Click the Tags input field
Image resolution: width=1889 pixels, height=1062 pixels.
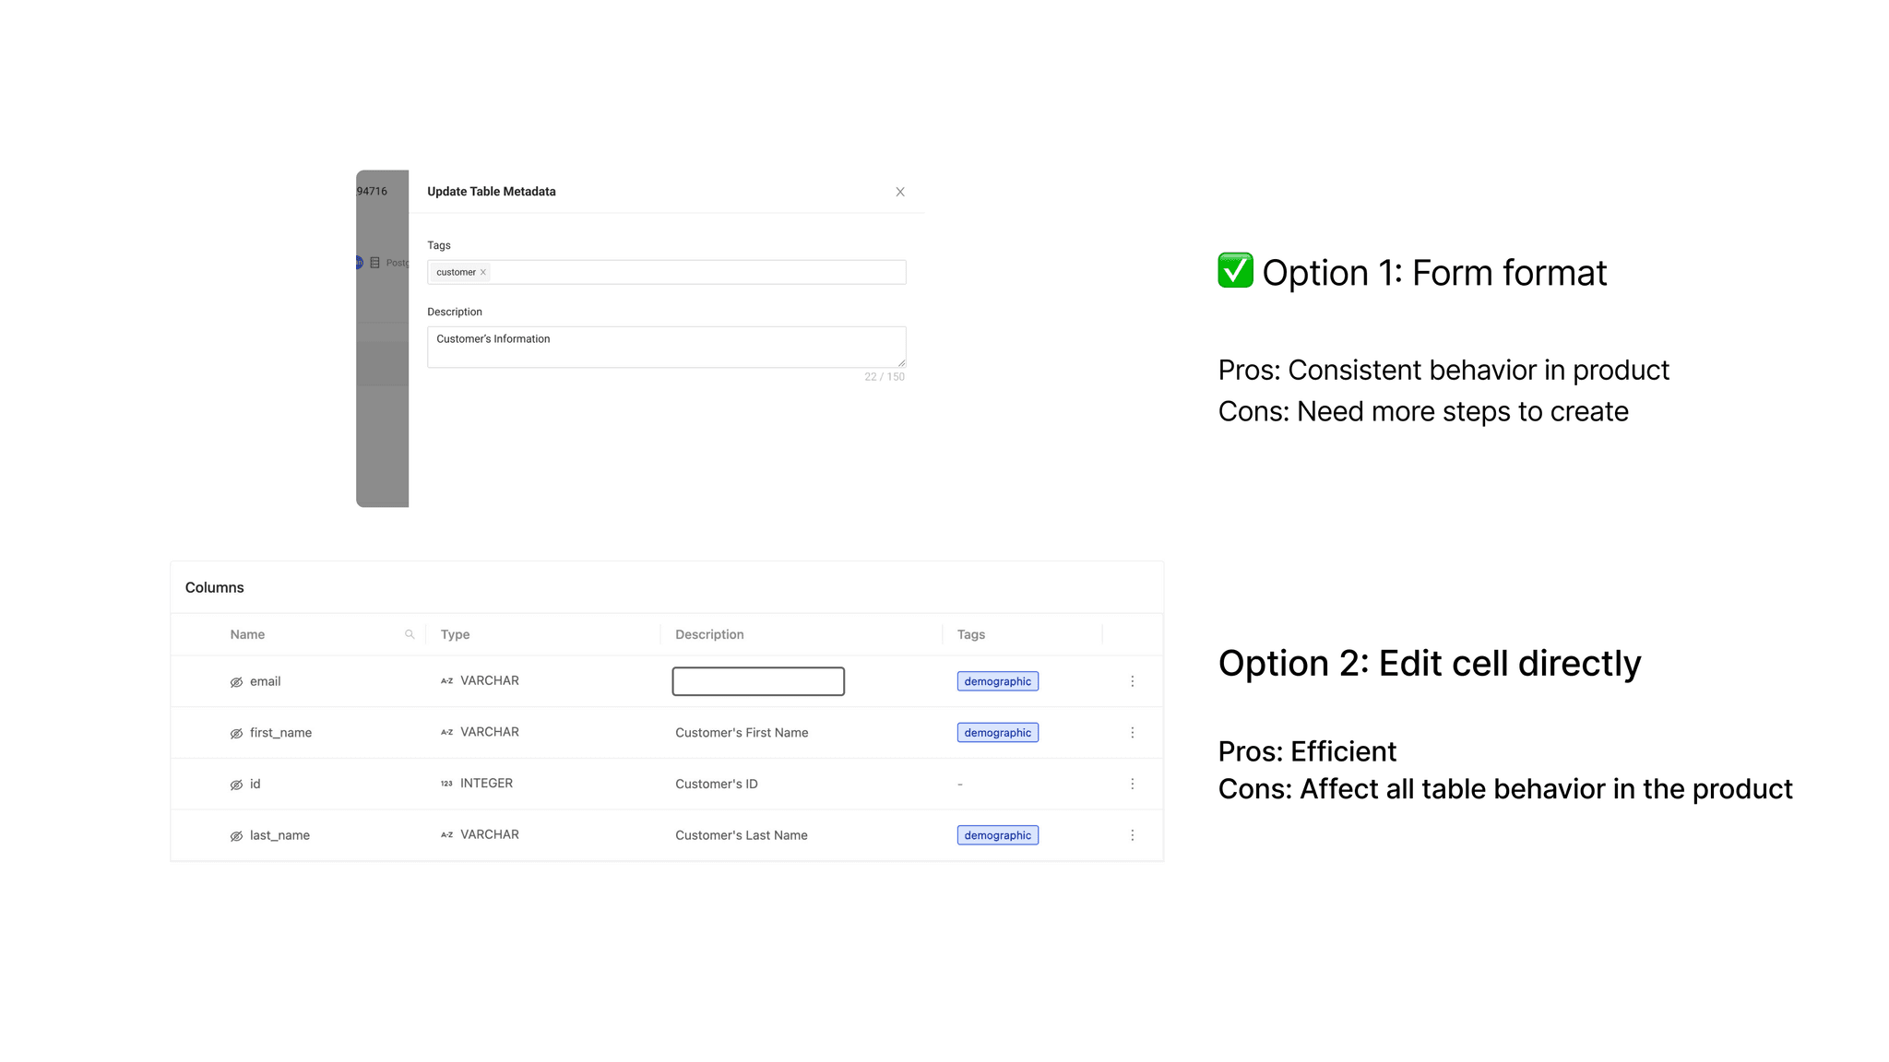(x=692, y=272)
